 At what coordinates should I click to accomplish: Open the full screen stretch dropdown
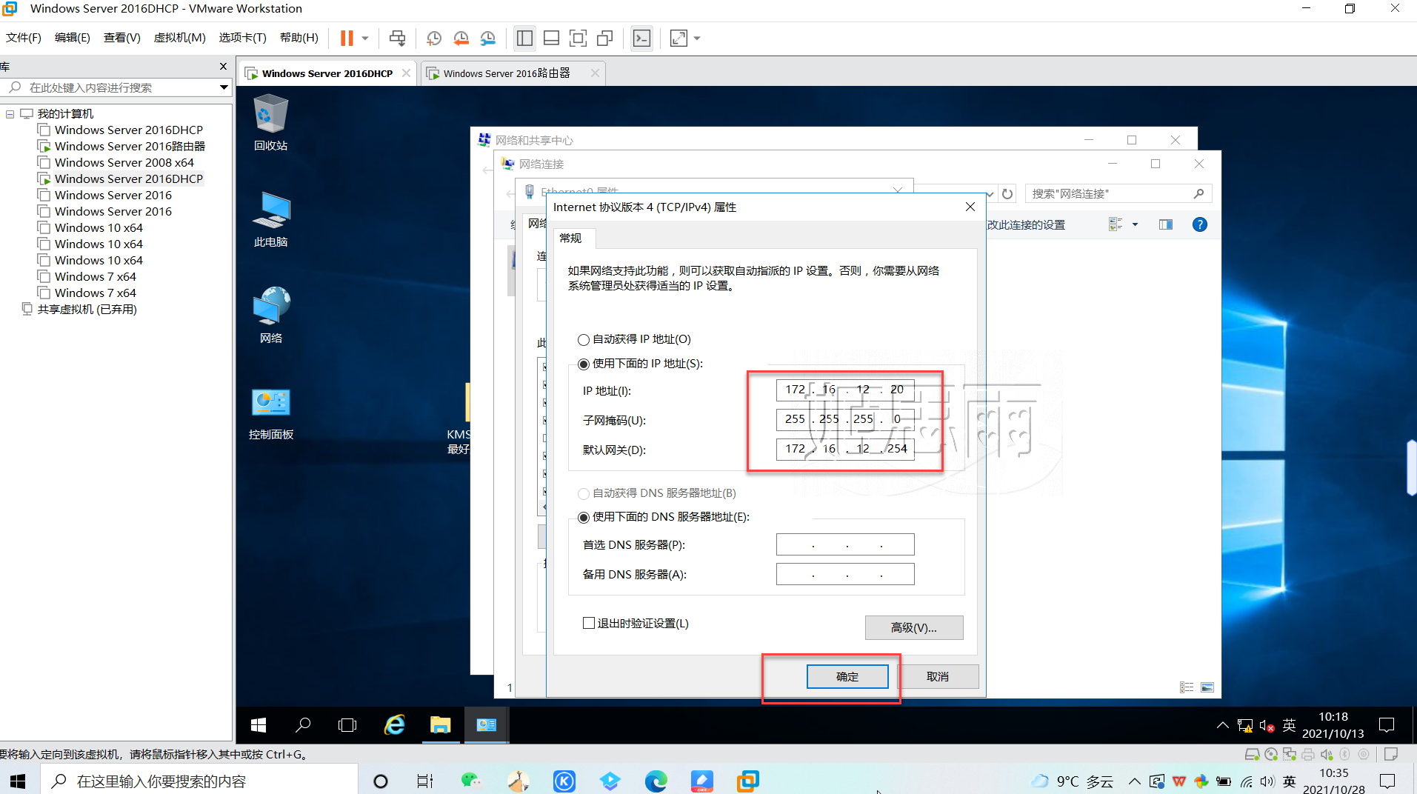(695, 38)
